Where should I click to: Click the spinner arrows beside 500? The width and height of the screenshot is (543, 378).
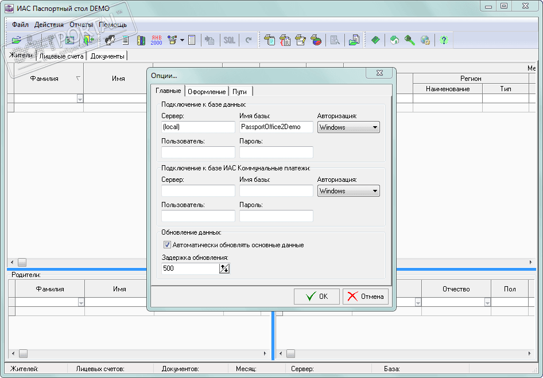coord(224,268)
